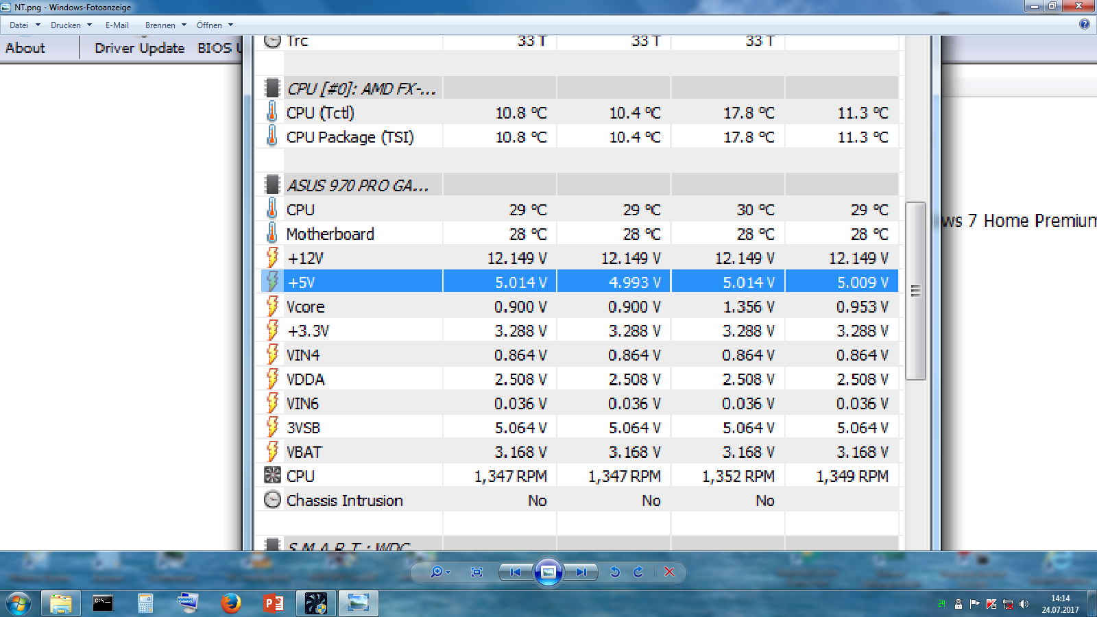Click the thermometer icon beside Motherboard
The width and height of the screenshot is (1097, 617).
[x=272, y=233]
